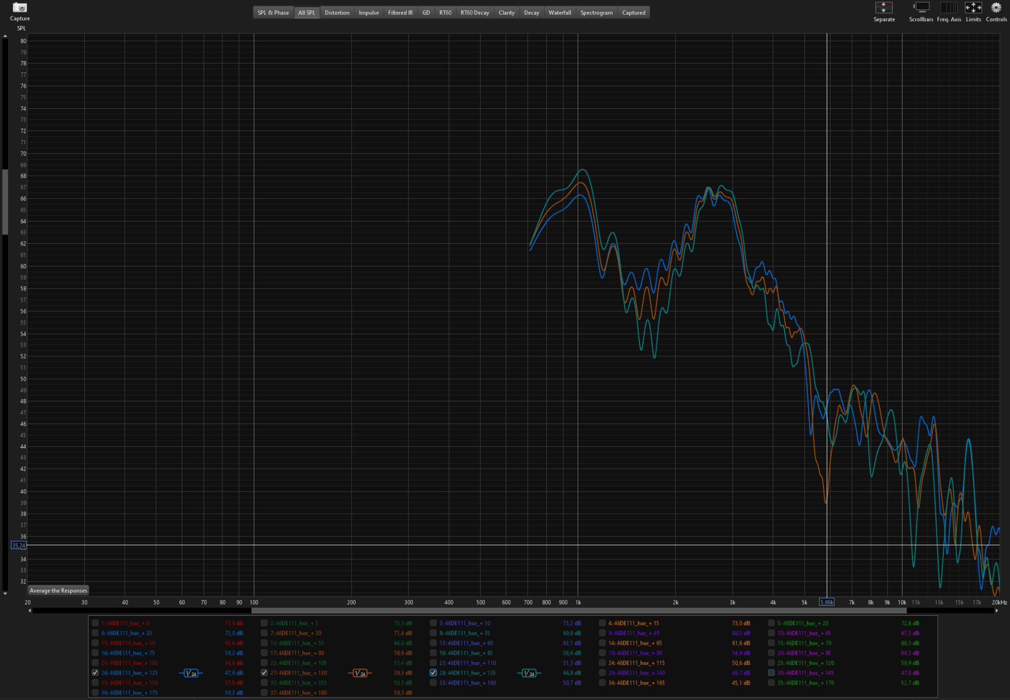Image resolution: width=1010 pixels, height=700 pixels.
Task: Show trace 35: 46DE111_hor_+ 170
Action: coord(771,683)
